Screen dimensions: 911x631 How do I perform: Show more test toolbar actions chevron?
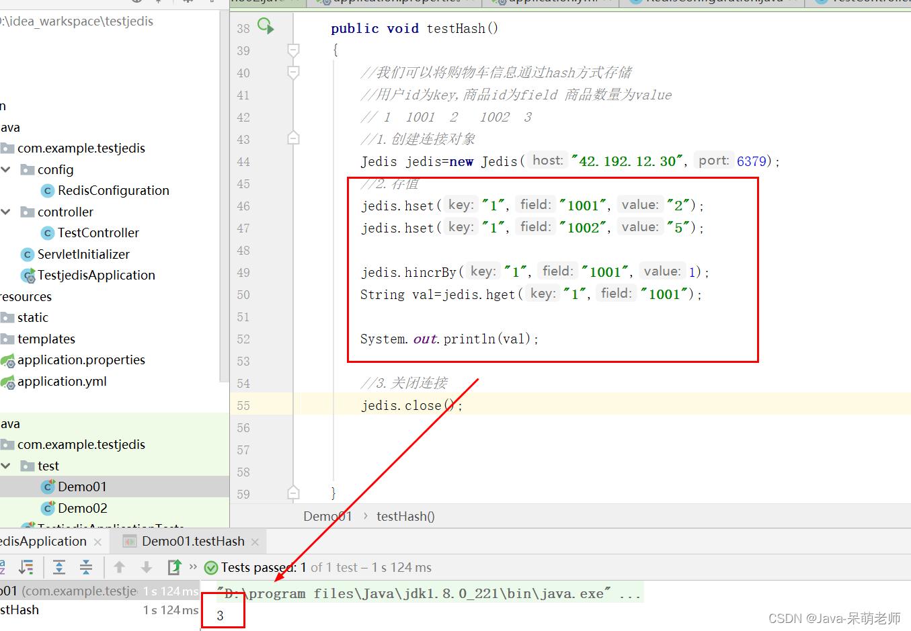(x=194, y=567)
